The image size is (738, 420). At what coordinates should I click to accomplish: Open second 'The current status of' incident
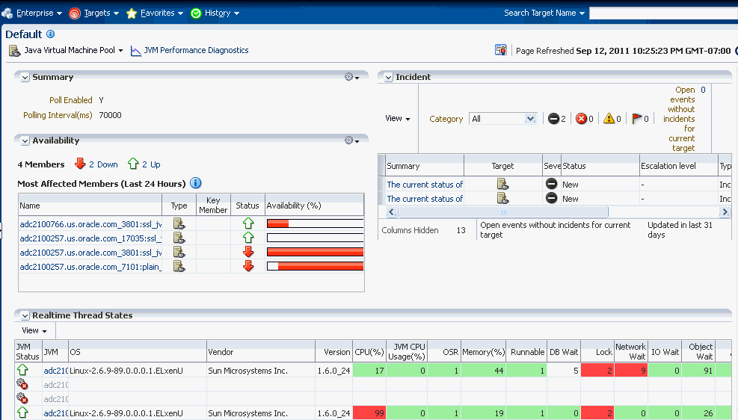coord(425,199)
